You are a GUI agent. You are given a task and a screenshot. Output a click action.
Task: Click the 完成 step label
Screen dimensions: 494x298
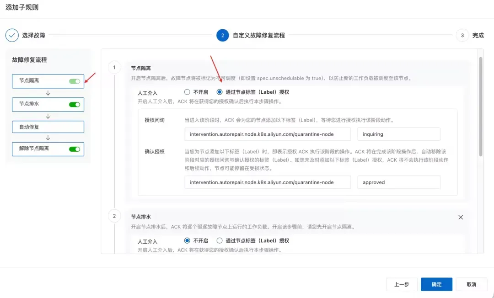click(x=478, y=35)
